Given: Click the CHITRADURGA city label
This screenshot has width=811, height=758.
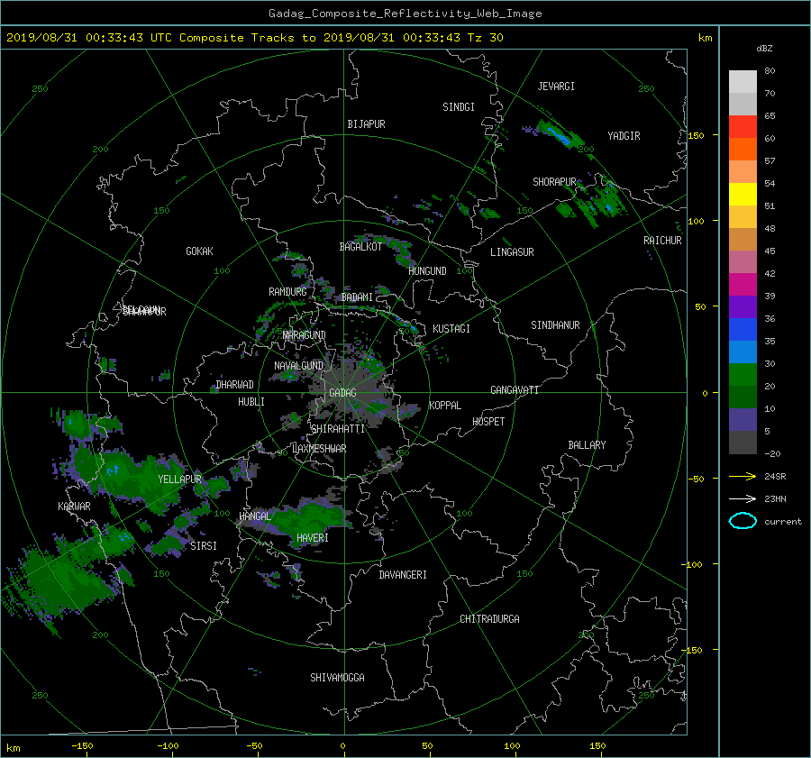Looking at the screenshot, I should coord(489,619).
